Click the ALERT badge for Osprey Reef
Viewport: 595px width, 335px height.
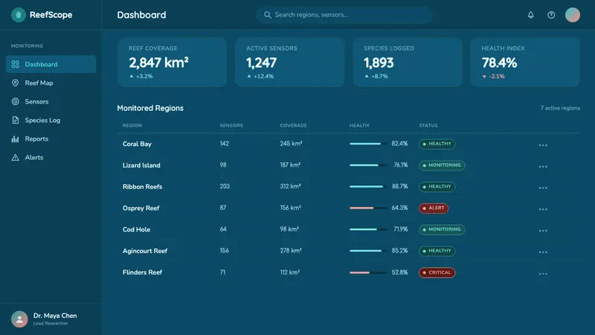(434, 208)
